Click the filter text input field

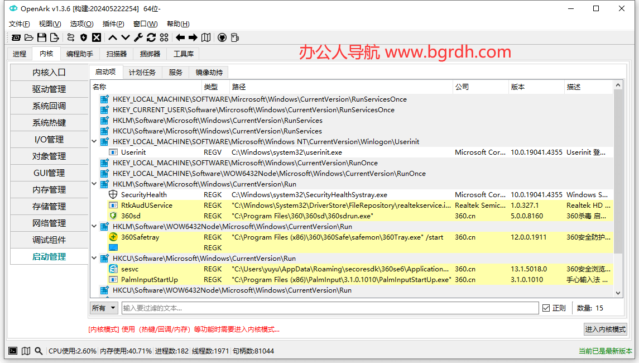(330, 308)
